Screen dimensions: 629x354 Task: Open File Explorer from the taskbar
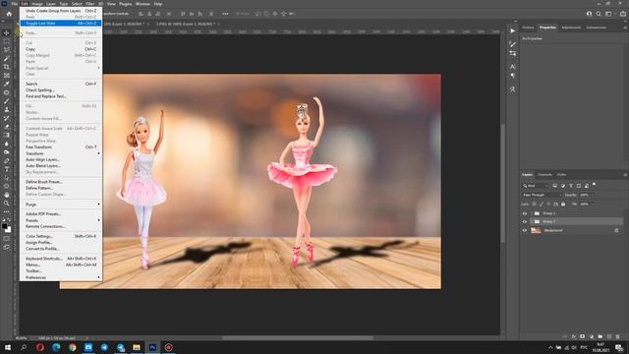point(137,347)
